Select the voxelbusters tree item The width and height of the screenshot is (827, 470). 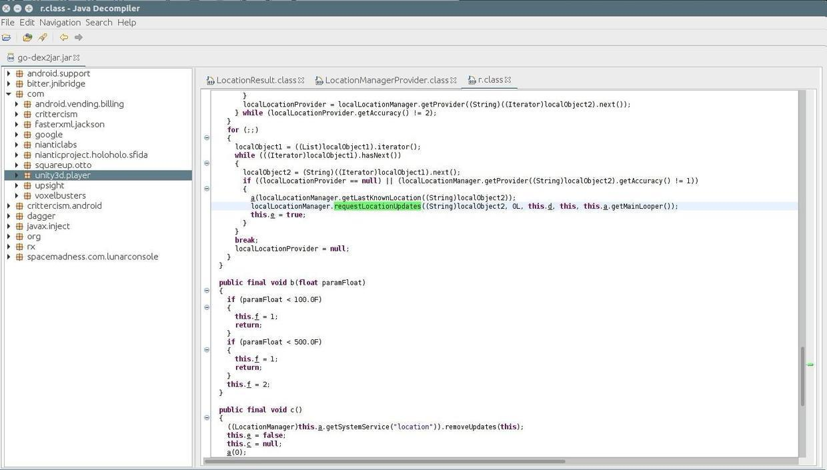[x=60, y=195]
